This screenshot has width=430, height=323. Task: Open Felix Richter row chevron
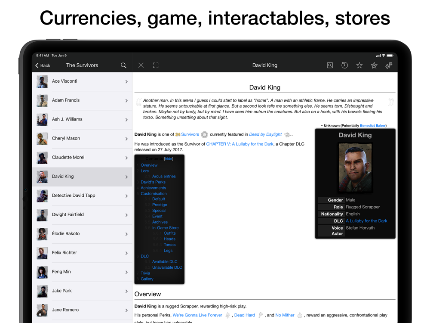[126, 253]
